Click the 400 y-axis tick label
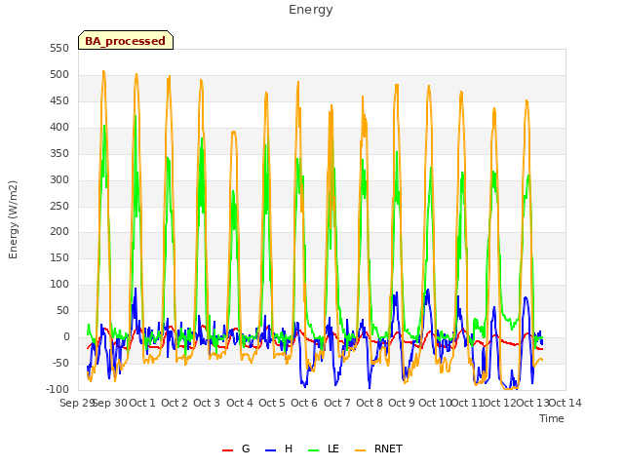This screenshot has height=468, width=624. [x=59, y=127]
